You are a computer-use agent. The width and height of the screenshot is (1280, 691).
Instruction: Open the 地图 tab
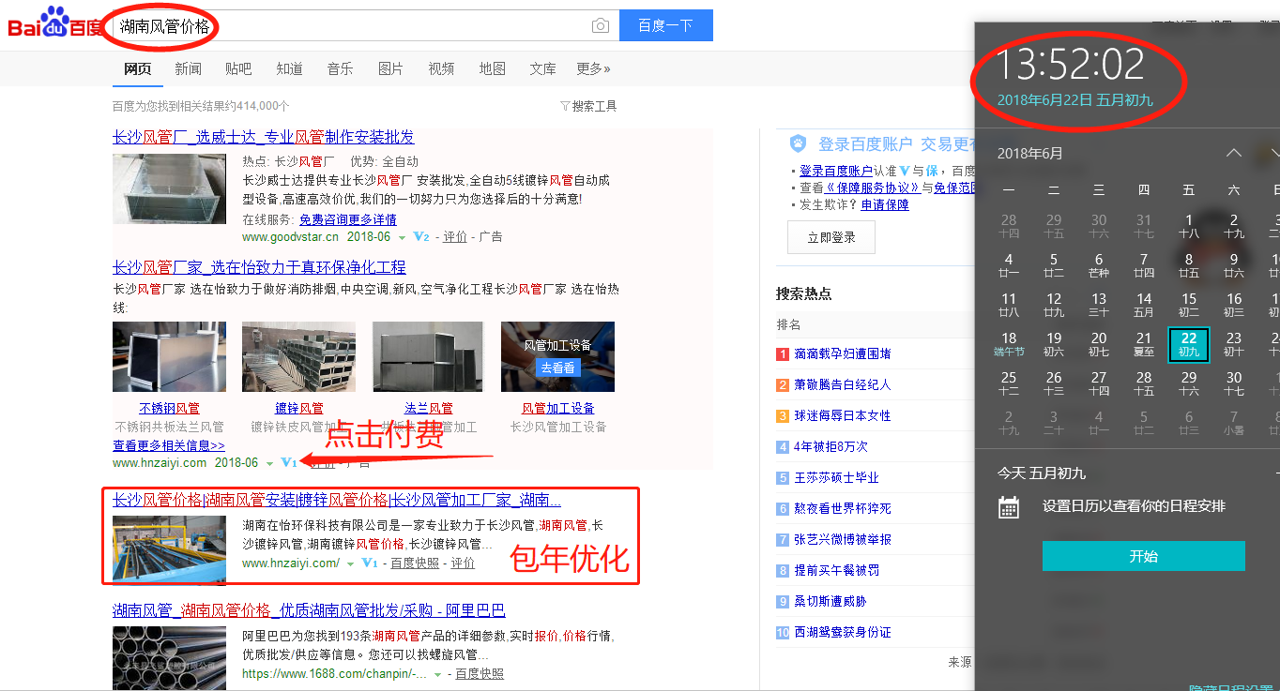click(492, 68)
